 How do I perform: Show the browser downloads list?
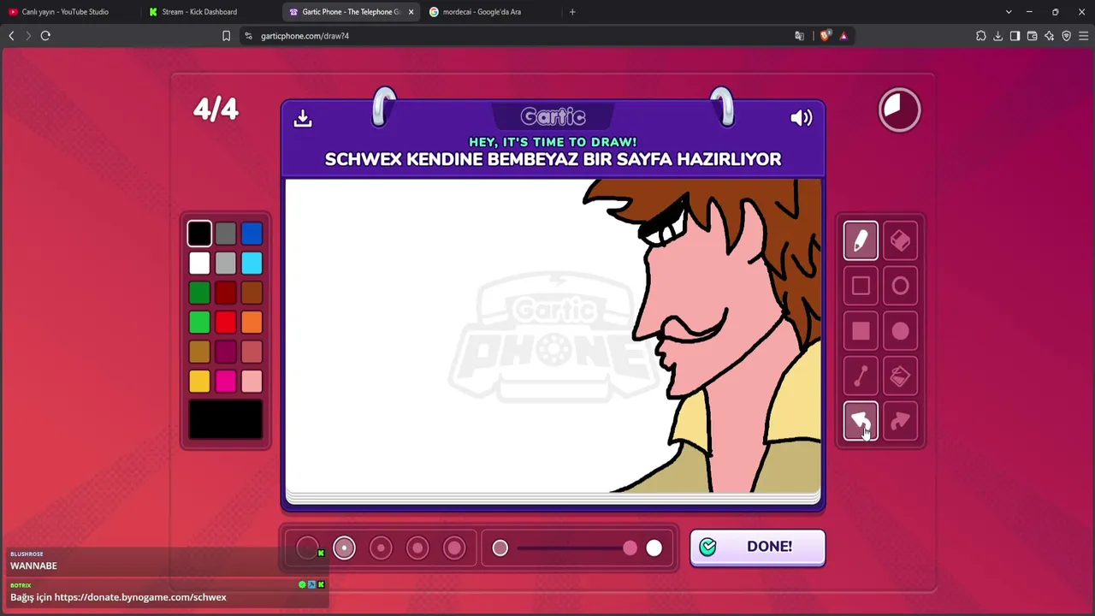click(x=997, y=36)
